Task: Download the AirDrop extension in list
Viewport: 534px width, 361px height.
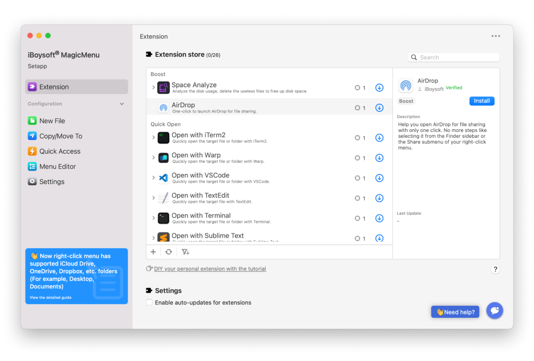Action: [x=379, y=108]
